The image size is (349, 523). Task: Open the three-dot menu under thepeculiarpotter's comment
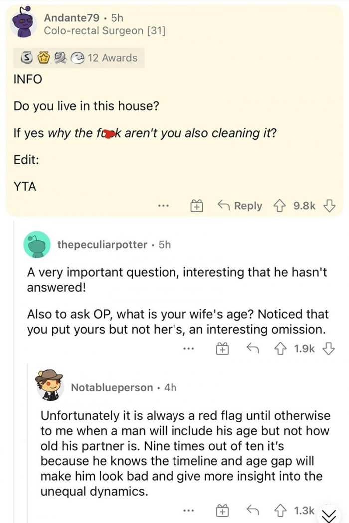coord(188,349)
